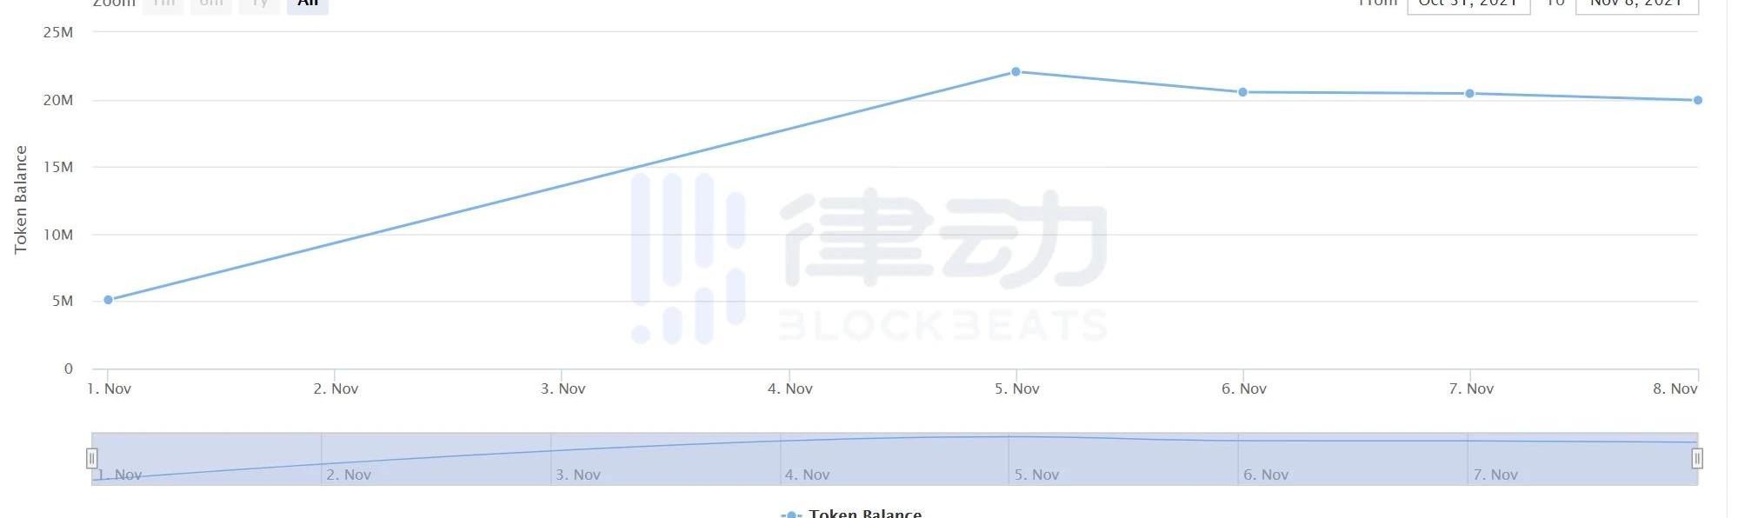Click the Token Balance legend marker icon
This screenshot has height=518, width=1738.
(x=791, y=515)
